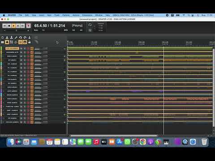215x161 pixels.
Task: Solo the LOOP track
Action: pyautogui.click(x=25, y=91)
